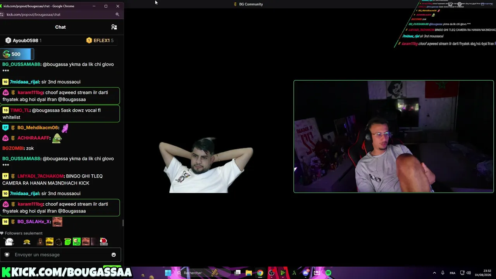This screenshot has height=279, width=496.
Task: Click the level 16 badge beside BG_SALAHx_X
Action: pos(5,222)
